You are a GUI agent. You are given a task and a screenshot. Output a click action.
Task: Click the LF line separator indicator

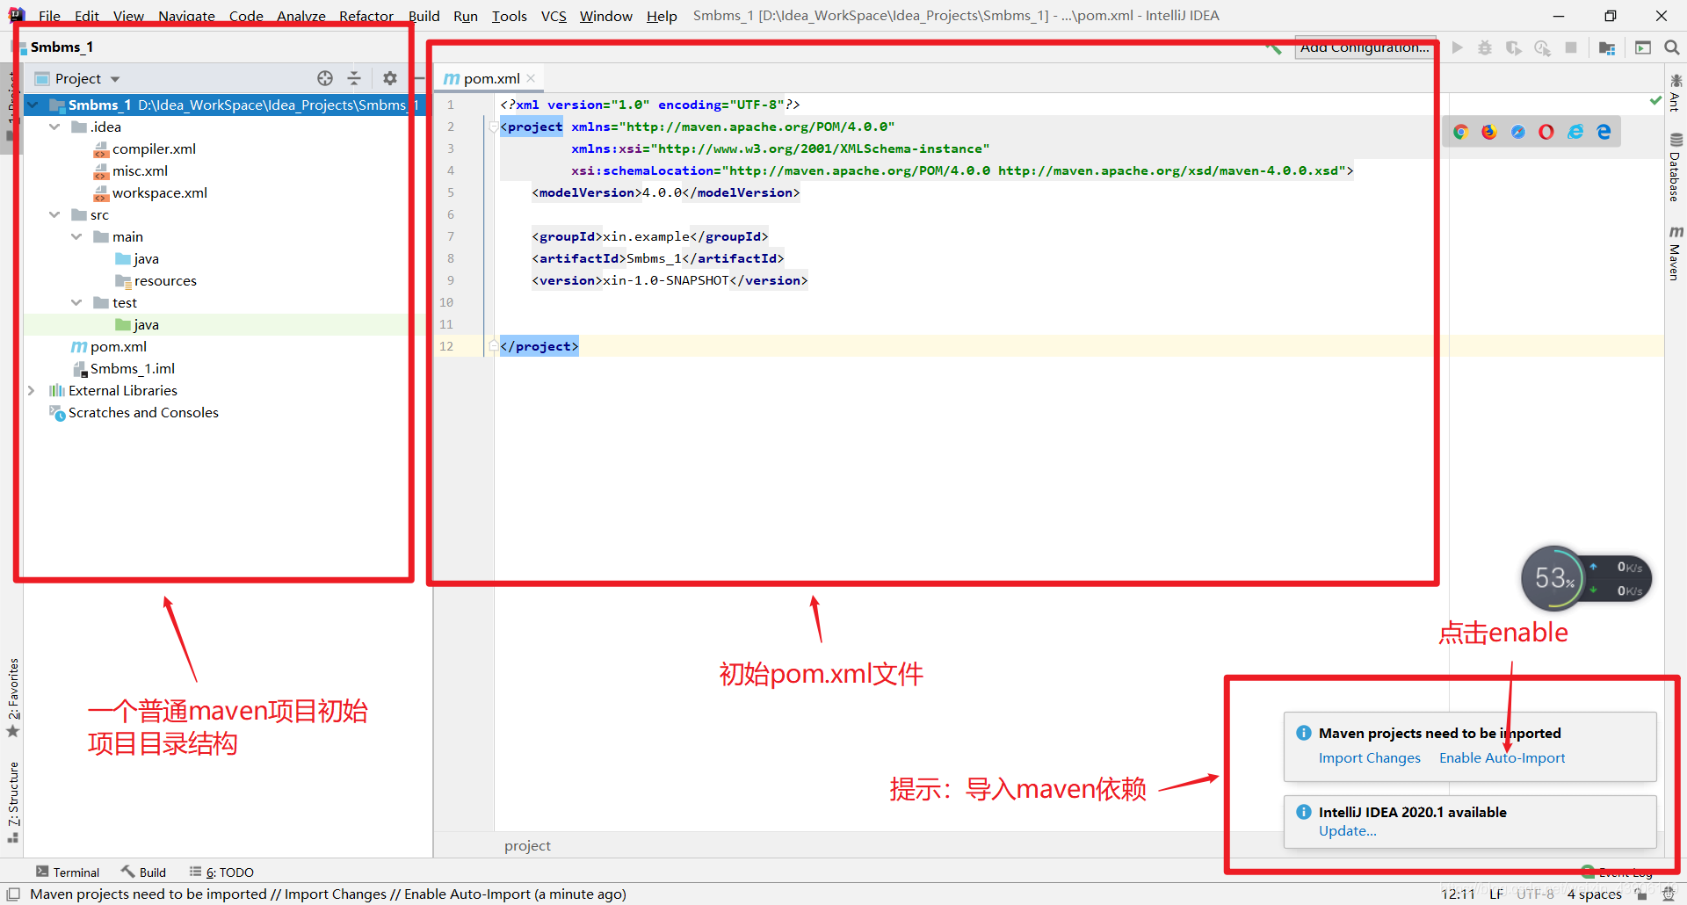tap(1496, 894)
